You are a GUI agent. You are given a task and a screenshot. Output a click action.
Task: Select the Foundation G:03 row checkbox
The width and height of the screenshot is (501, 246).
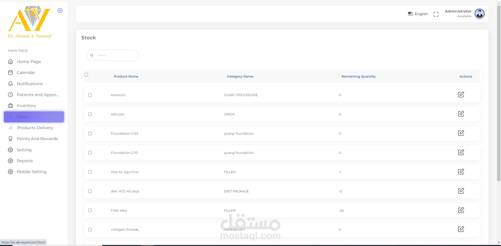(90, 134)
